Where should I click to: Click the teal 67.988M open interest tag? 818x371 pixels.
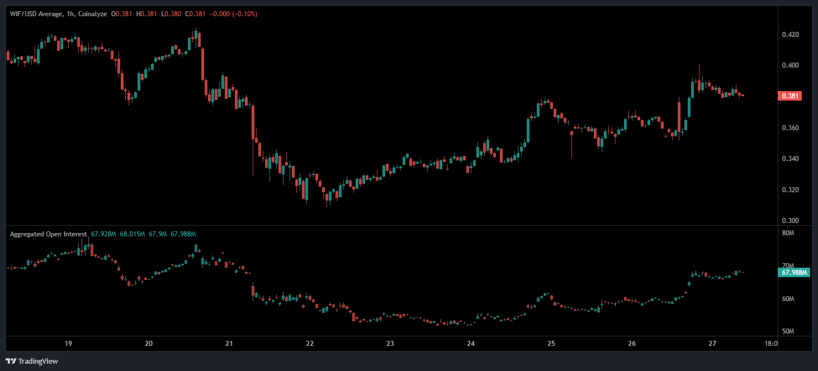point(794,272)
